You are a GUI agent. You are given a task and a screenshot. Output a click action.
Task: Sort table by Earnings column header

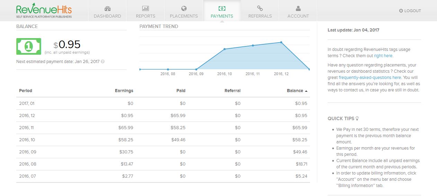pos(124,91)
